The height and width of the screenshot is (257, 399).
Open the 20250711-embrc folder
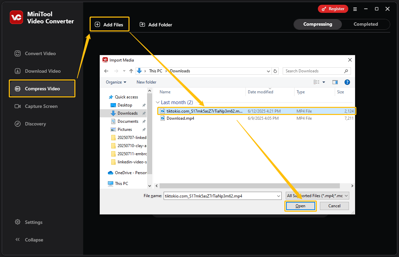[129, 154]
